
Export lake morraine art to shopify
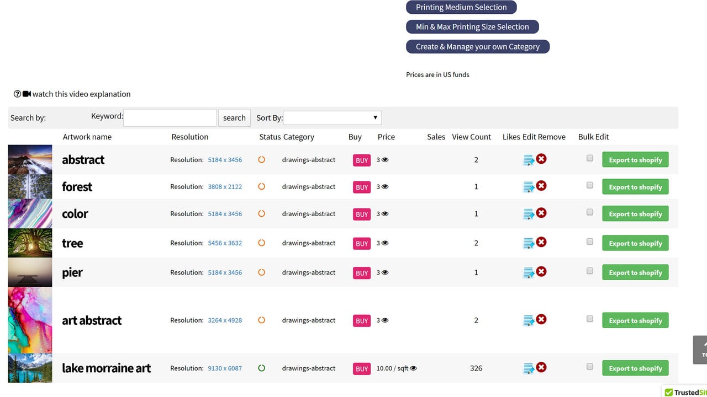click(x=635, y=368)
